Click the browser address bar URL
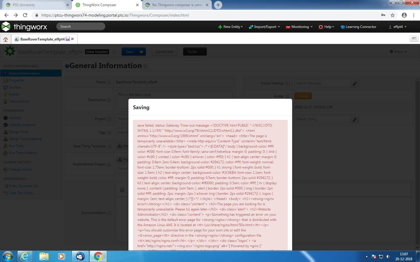Image resolution: width=420 pixels, height=262 pixels. tap(115, 15)
